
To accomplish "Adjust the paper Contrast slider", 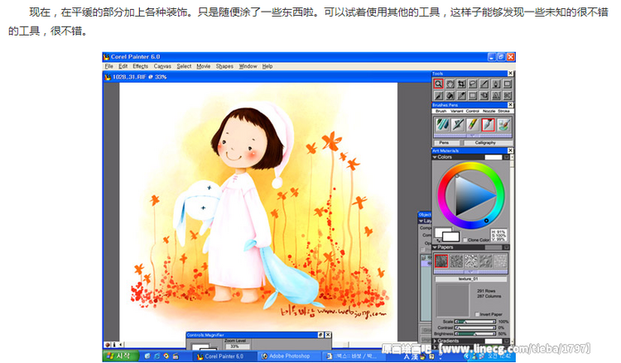I will [x=475, y=327].
